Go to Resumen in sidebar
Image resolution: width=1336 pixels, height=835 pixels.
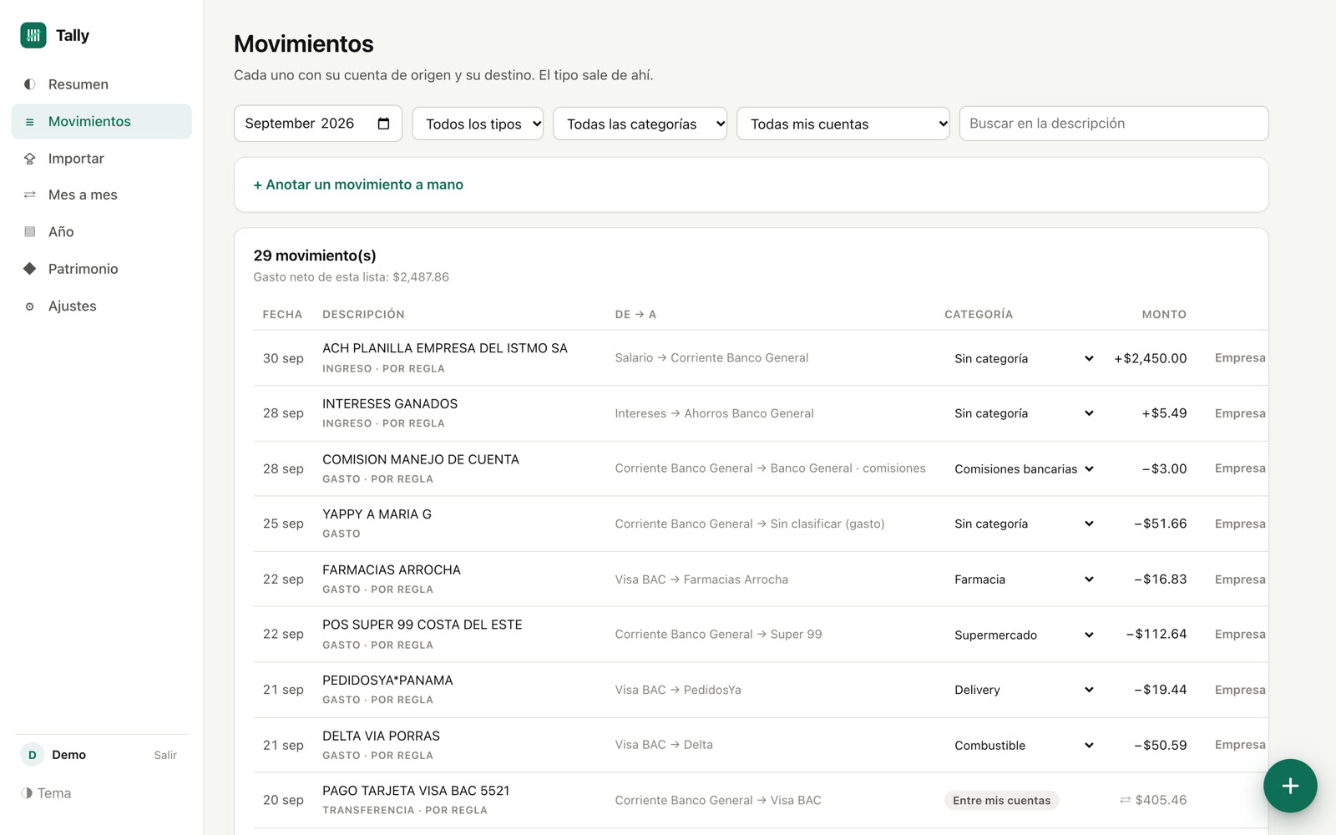[x=101, y=84]
